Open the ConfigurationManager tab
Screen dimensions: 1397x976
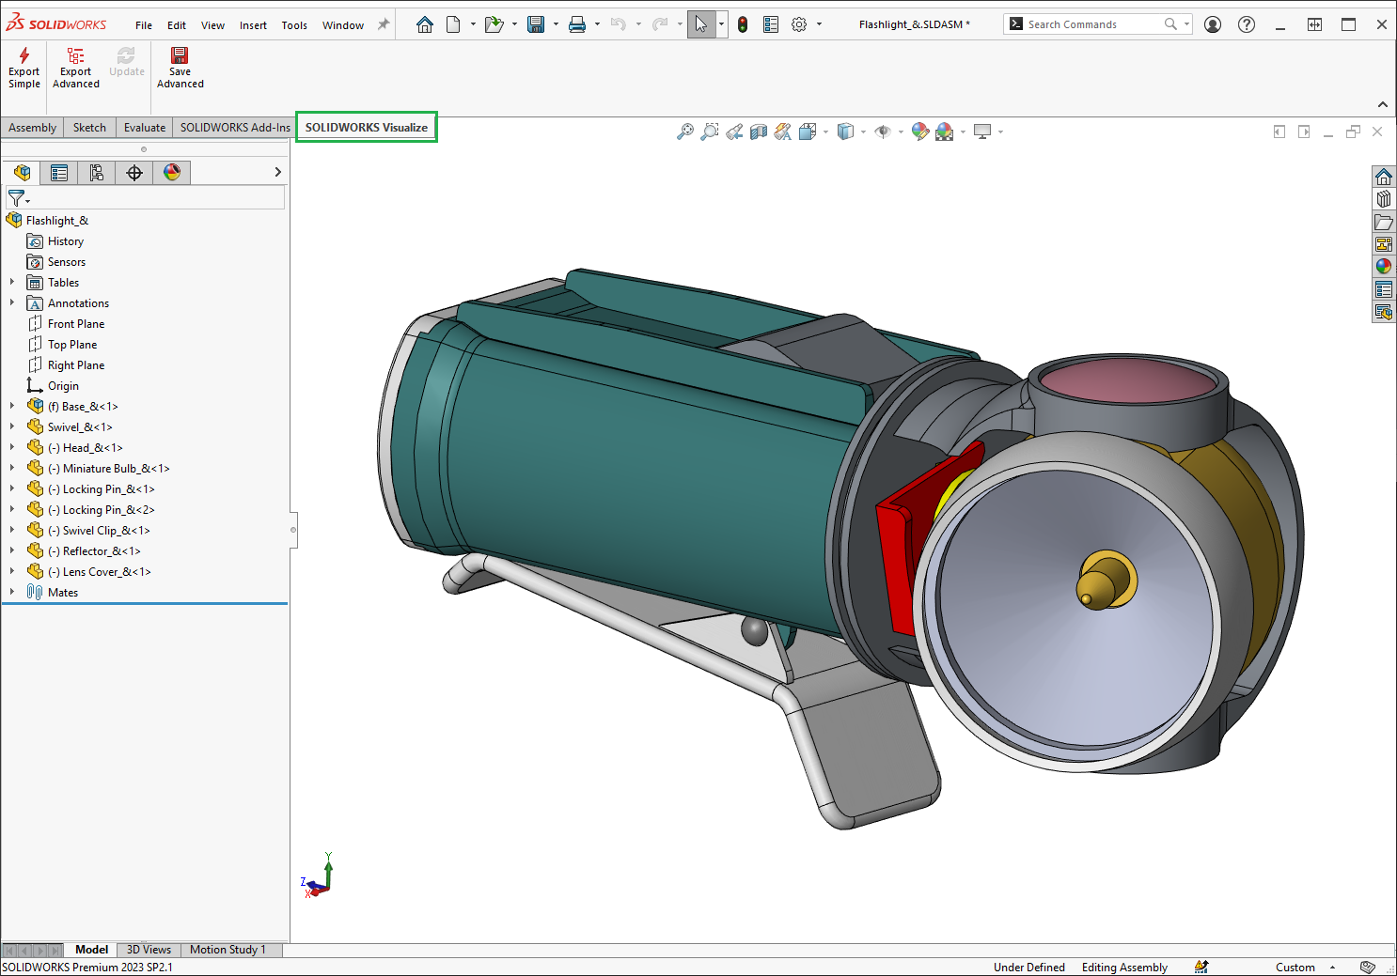coord(97,172)
